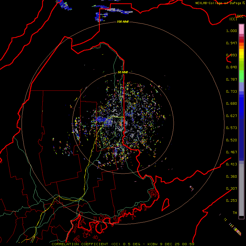Click the 0.253 scale value

click(x=232, y=201)
